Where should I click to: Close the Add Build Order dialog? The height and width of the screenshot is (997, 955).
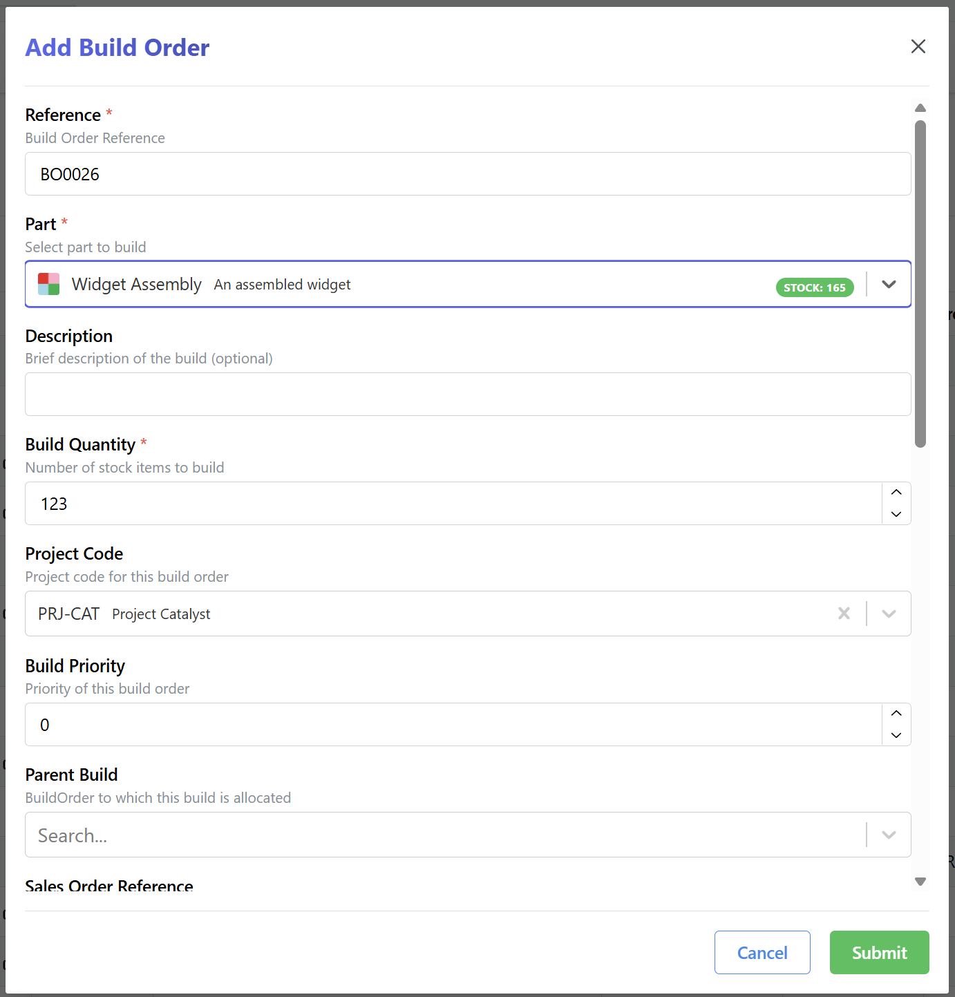[918, 46]
